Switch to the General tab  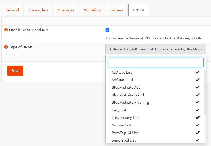12,10
